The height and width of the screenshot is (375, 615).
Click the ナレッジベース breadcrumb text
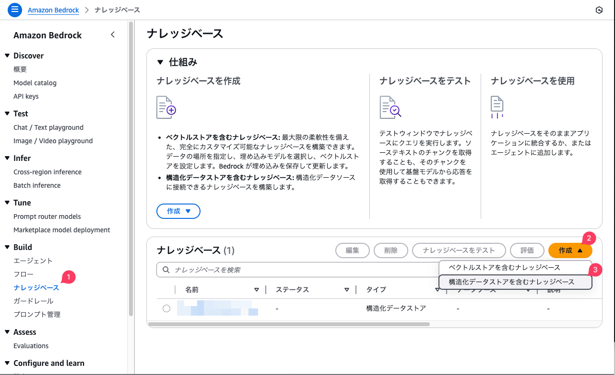point(117,10)
